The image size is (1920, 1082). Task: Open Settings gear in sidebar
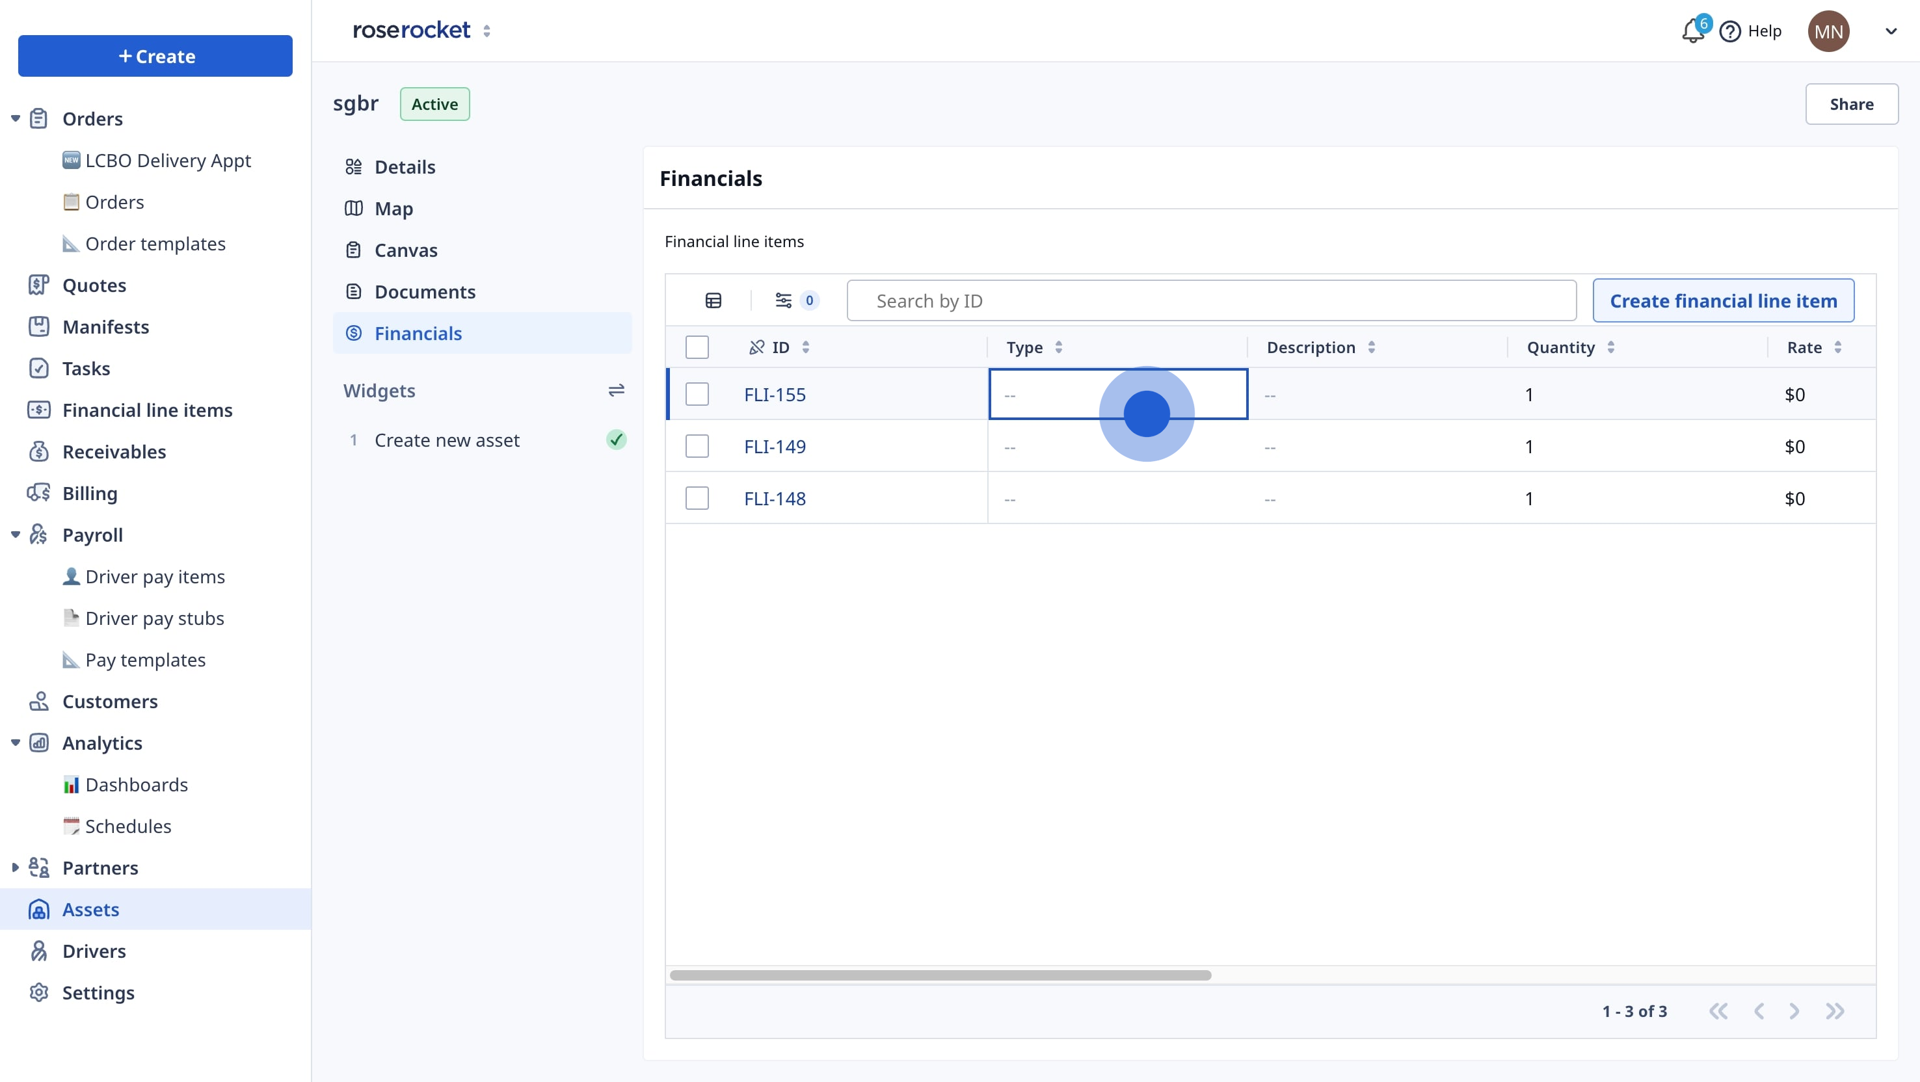(x=39, y=992)
